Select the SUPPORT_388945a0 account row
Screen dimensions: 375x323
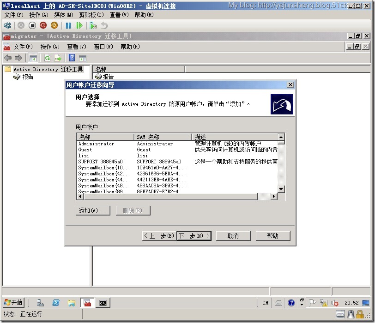[177, 161]
